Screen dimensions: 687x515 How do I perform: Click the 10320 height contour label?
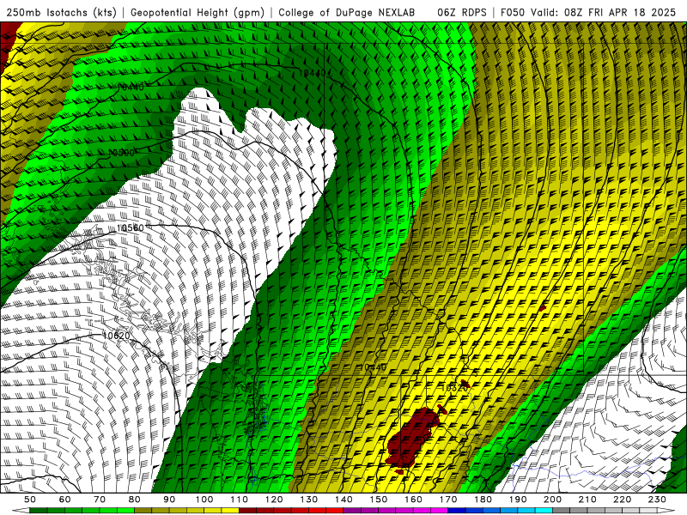click(453, 388)
